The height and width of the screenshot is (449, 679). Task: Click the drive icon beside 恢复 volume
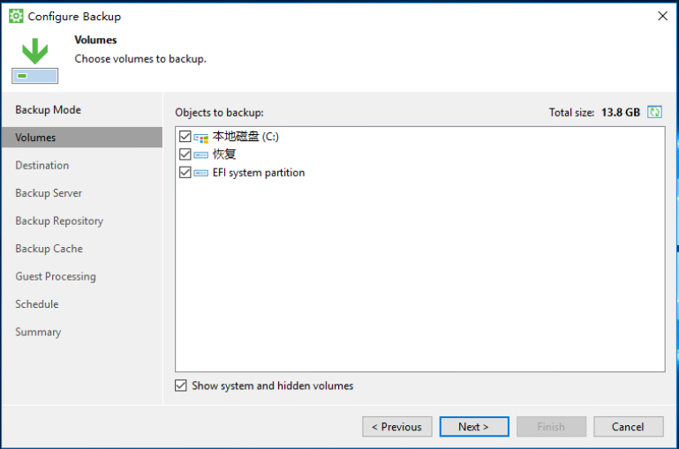201,155
